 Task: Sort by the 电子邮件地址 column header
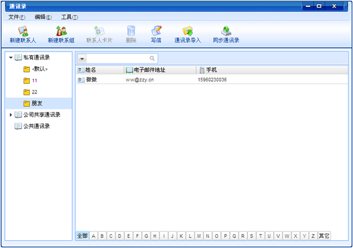160,70
